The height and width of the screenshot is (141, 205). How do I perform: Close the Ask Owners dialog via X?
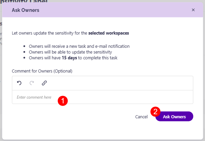193,10
